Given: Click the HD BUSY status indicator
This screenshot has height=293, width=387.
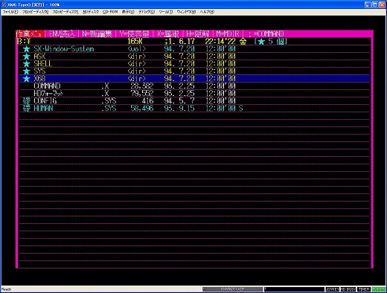Looking at the screenshot, I should point(348,289).
